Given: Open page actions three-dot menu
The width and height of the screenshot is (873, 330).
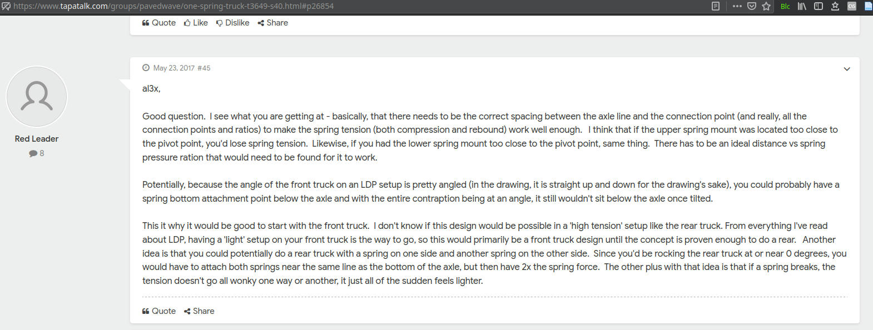Looking at the screenshot, I should (x=737, y=6).
